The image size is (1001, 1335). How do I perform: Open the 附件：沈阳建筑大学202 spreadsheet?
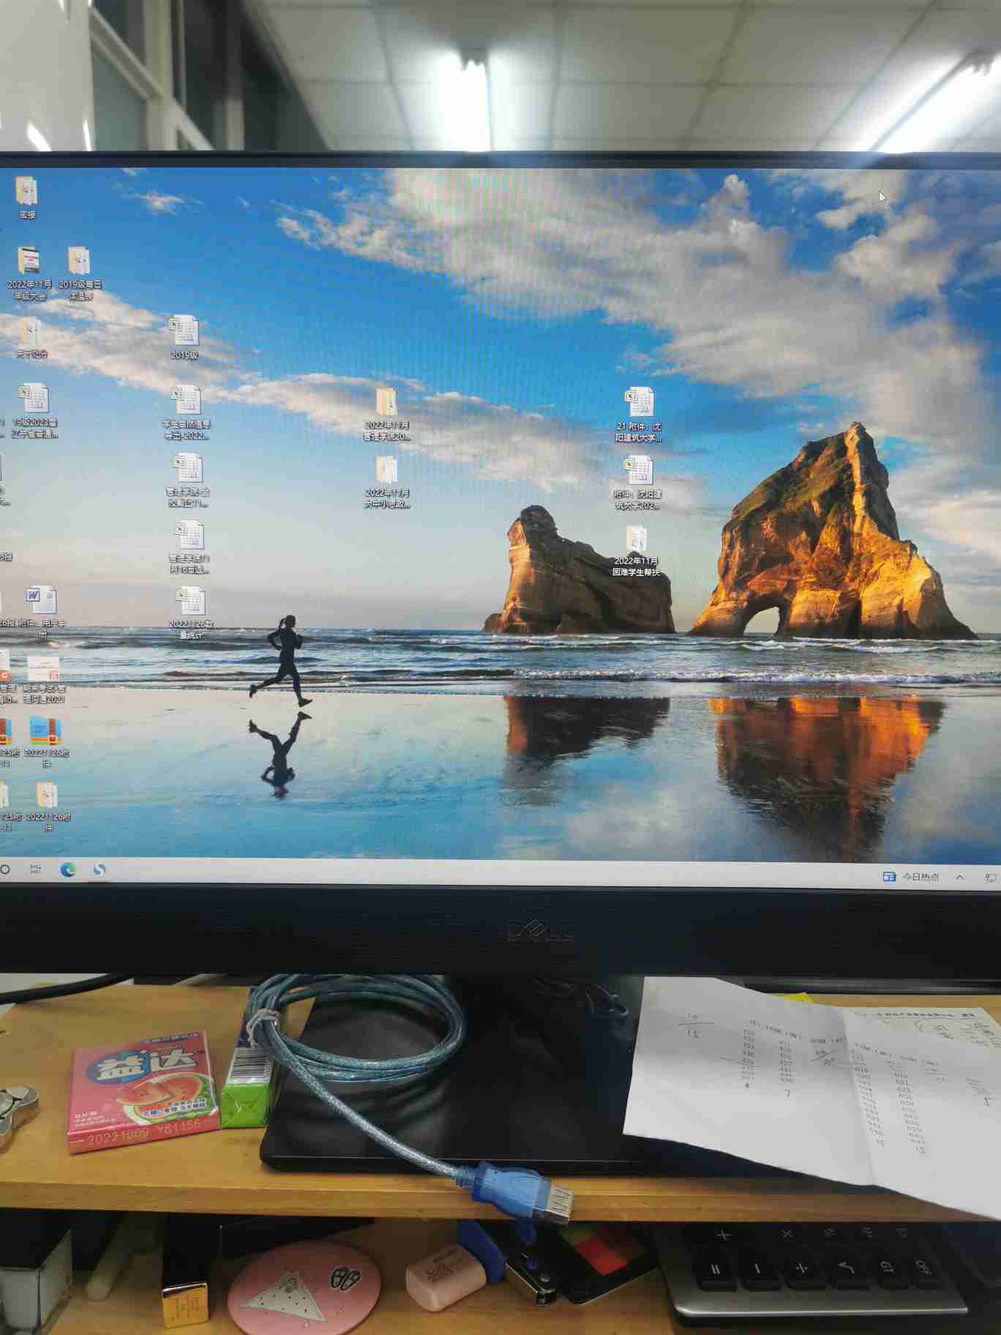pos(637,473)
